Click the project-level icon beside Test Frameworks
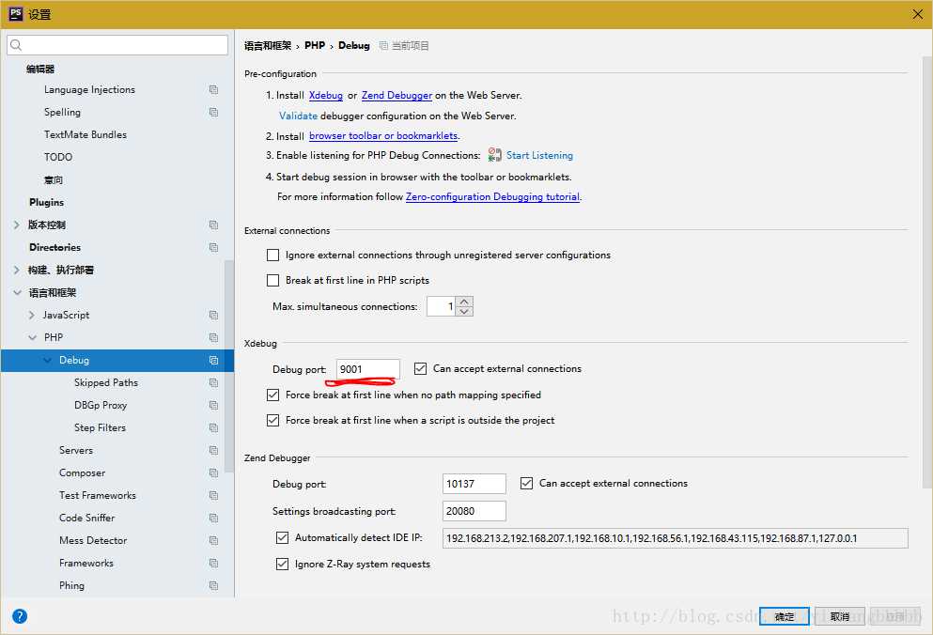This screenshot has width=933, height=635. [x=213, y=495]
